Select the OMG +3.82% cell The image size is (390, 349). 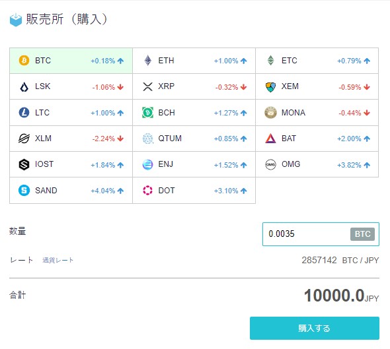(x=317, y=164)
